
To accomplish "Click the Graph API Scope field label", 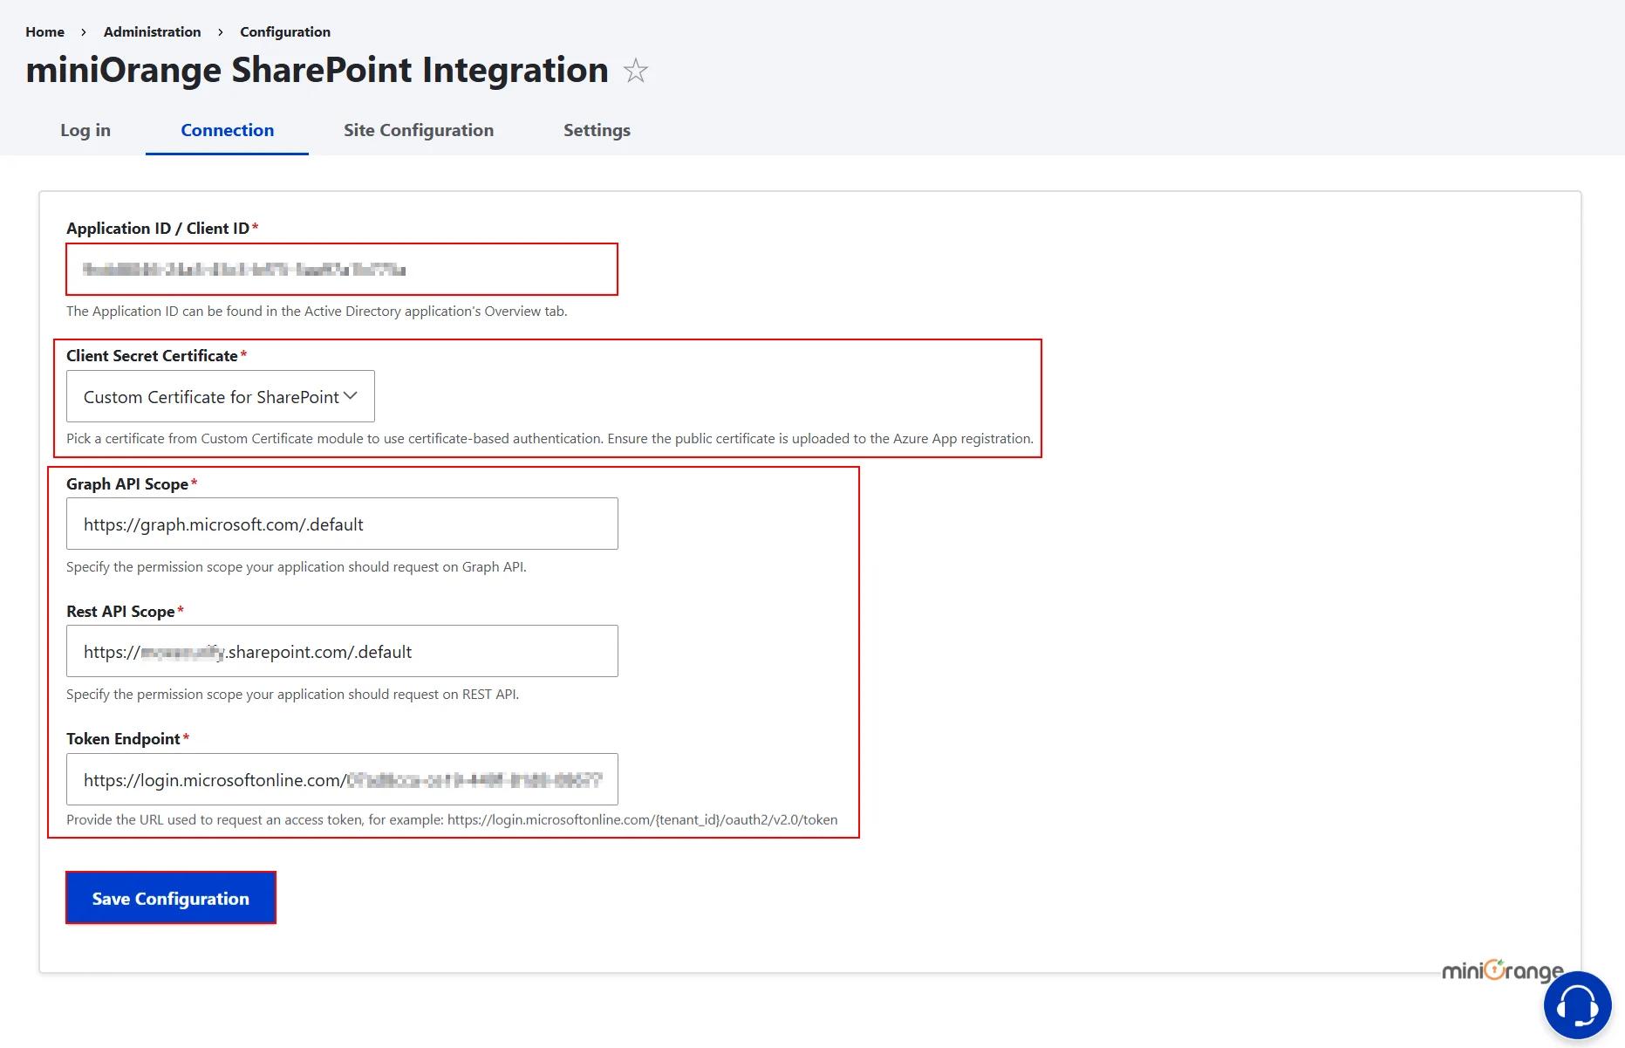I will [126, 483].
